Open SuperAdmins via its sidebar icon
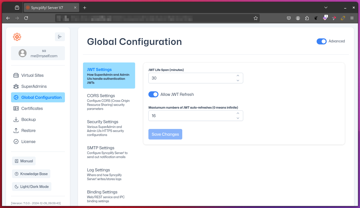Image resolution: width=360 pixels, height=208 pixels. point(16,86)
